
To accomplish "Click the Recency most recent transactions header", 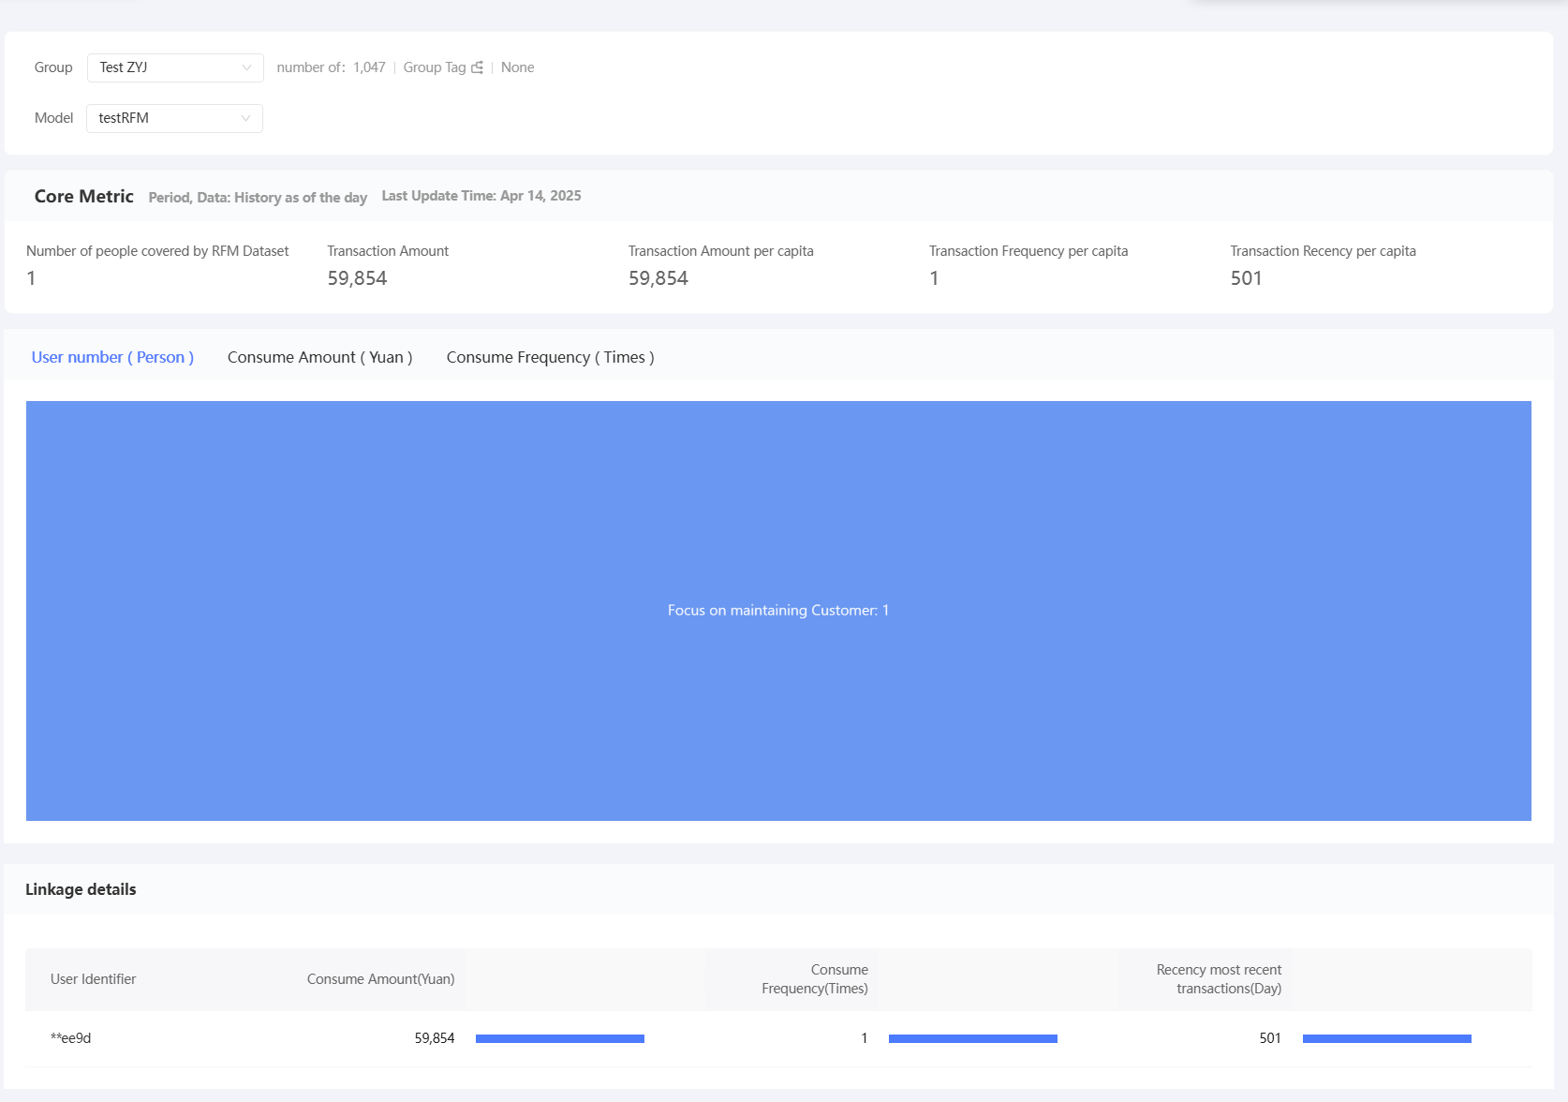I will pyautogui.click(x=1219, y=979).
